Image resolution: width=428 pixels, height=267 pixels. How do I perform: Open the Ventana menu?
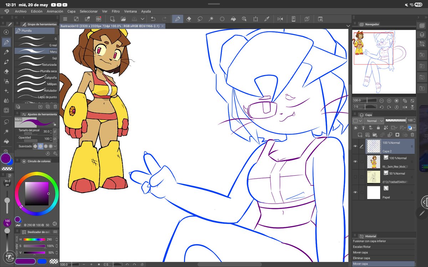click(130, 11)
